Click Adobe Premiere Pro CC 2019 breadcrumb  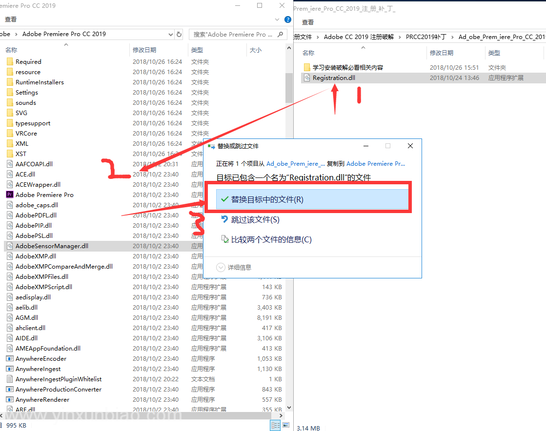click(x=64, y=34)
